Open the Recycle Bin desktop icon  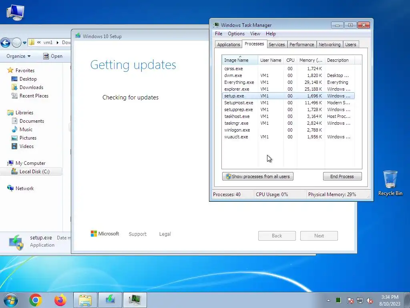(x=390, y=183)
